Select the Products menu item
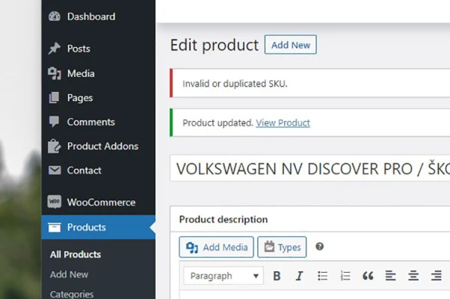 pos(99,227)
